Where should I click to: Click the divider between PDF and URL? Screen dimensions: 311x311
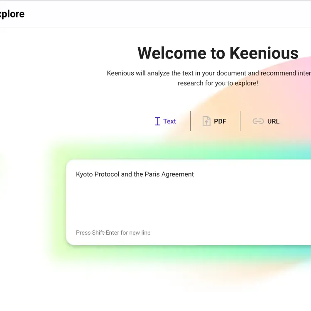(x=240, y=121)
